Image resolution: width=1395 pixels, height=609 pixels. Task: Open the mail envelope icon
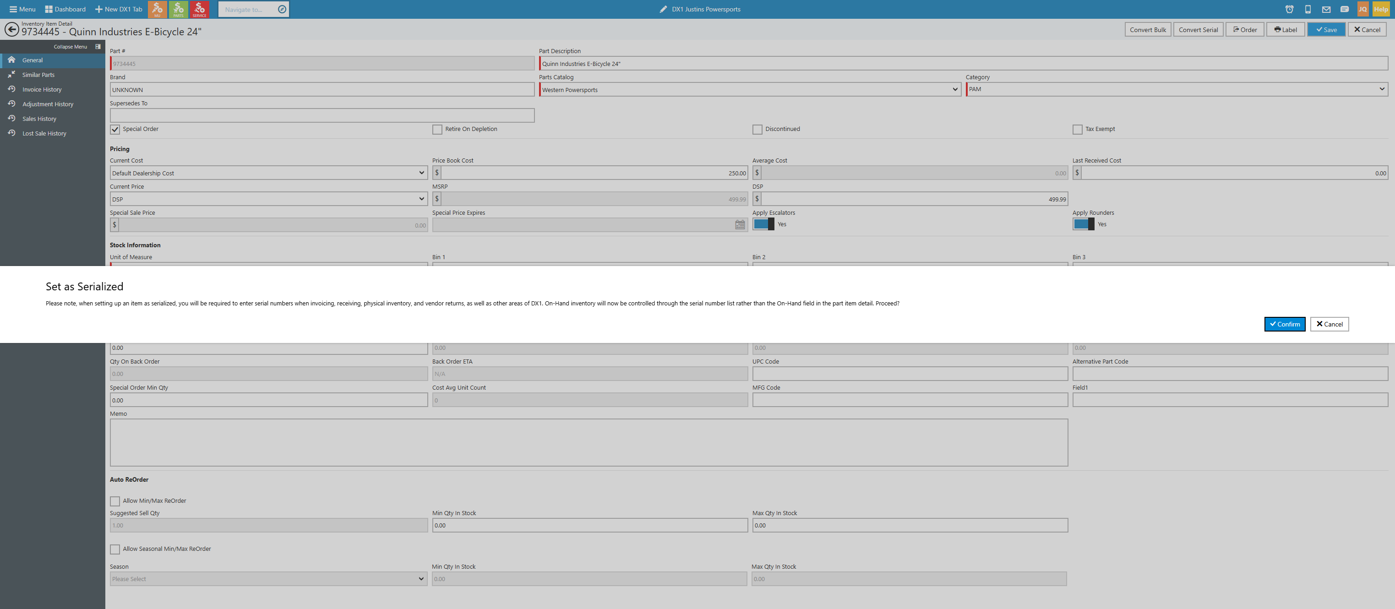tap(1326, 9)
